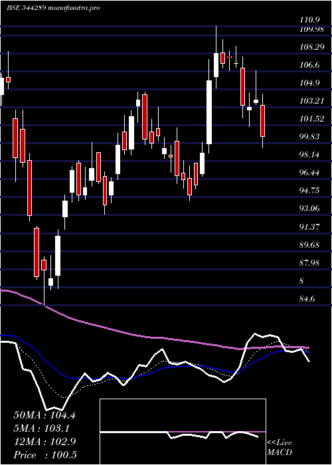Click the 89.68 price axis label
This screenshot has width=332, height=465.
point(309,245)
